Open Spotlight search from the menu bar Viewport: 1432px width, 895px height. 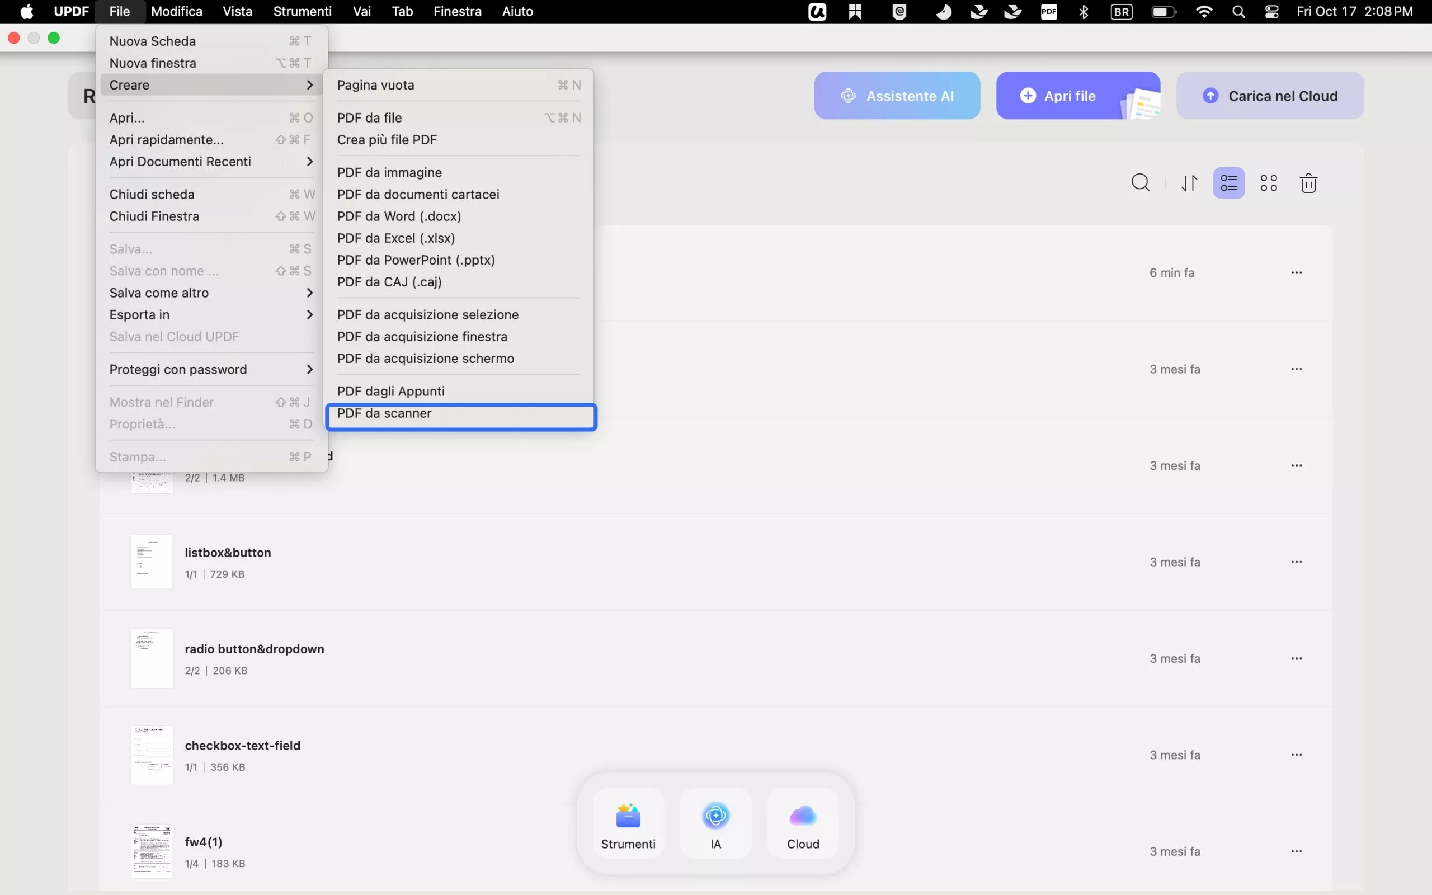pyautogui.click(x=1239, y=11)
